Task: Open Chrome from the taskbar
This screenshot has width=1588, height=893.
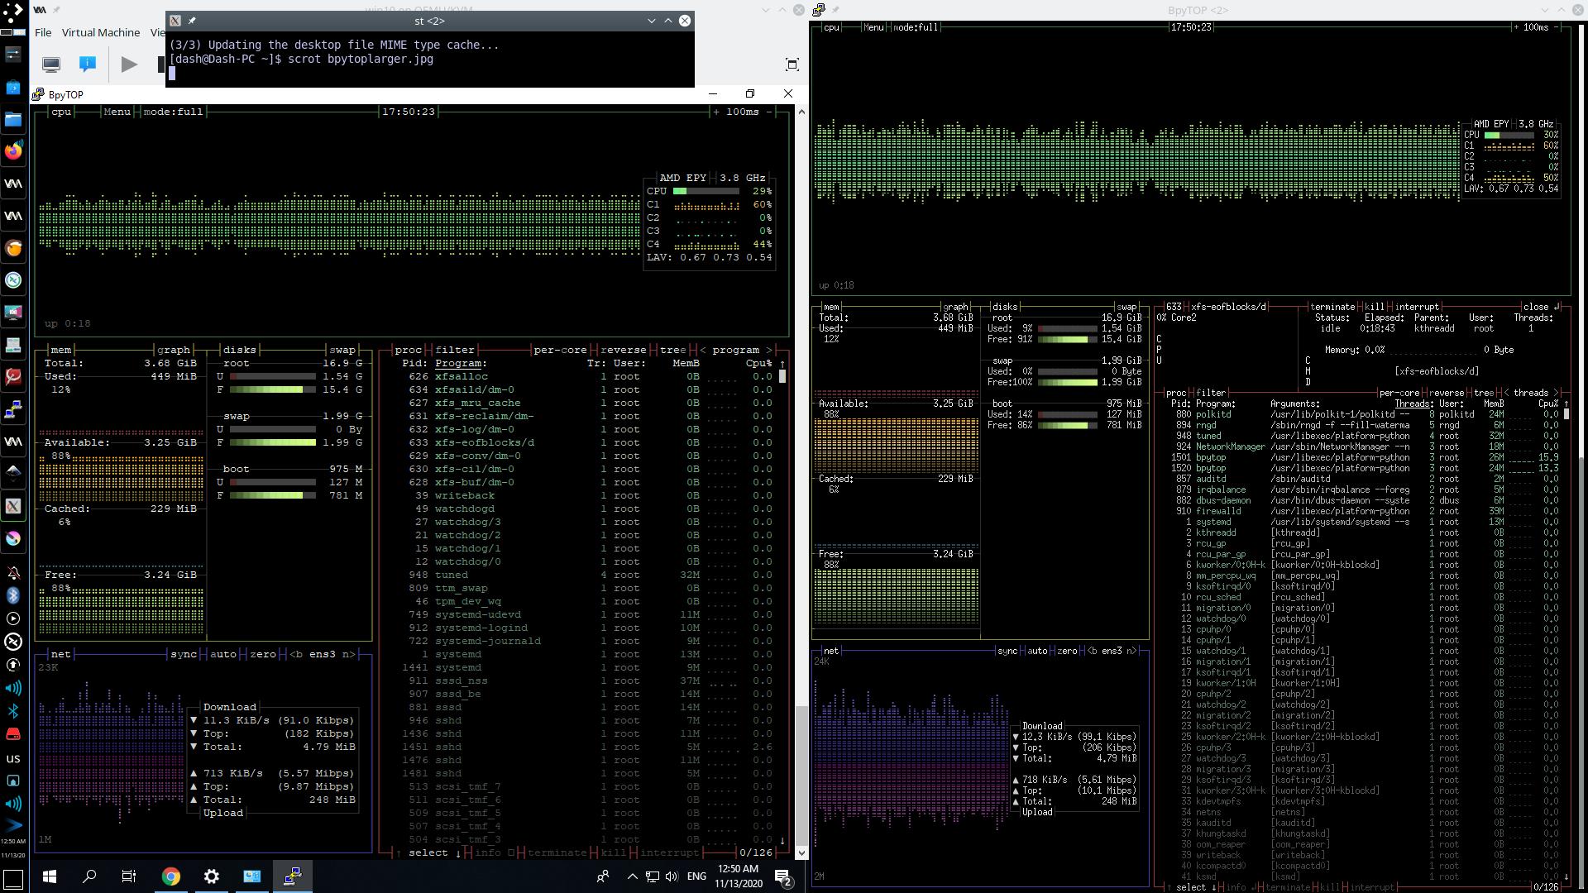Action: click(x=170, y=876)
